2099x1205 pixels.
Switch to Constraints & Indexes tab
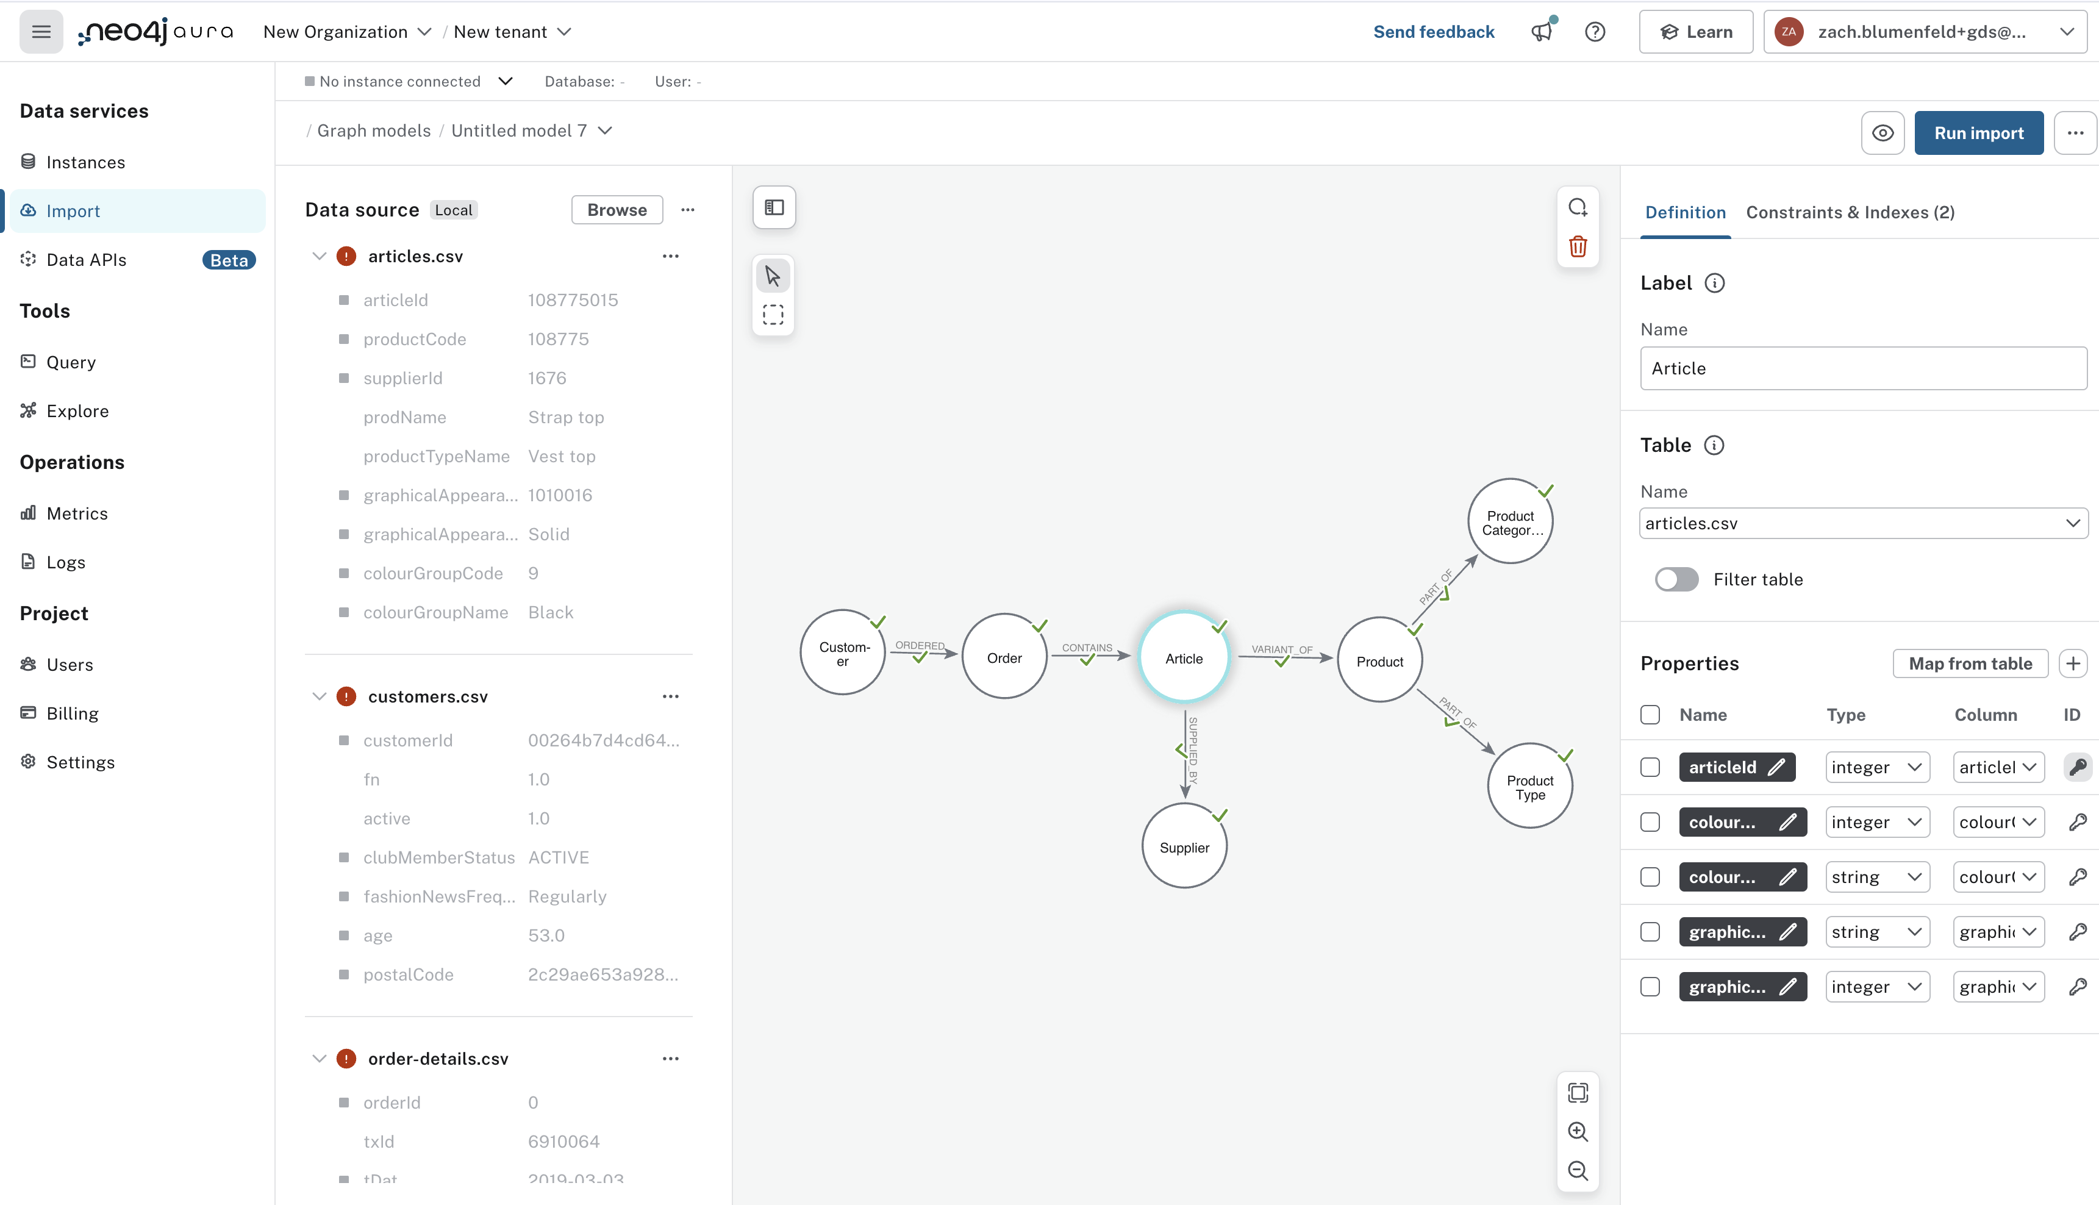1850,212
